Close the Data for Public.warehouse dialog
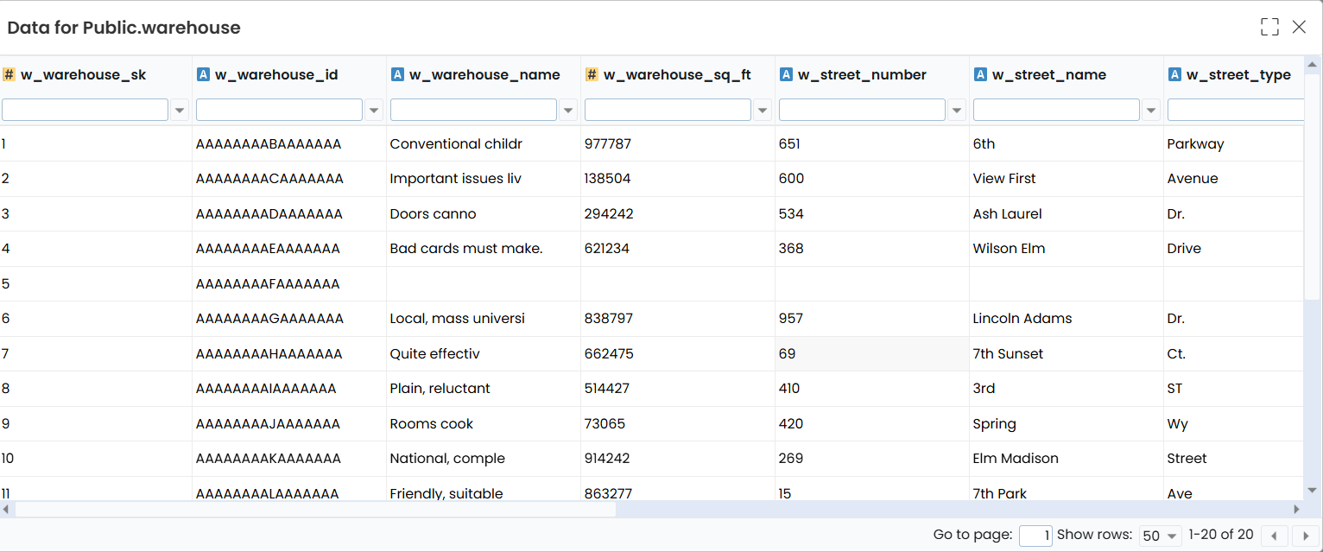Viewport: 1323px width, 552px height. [1299, 27]
